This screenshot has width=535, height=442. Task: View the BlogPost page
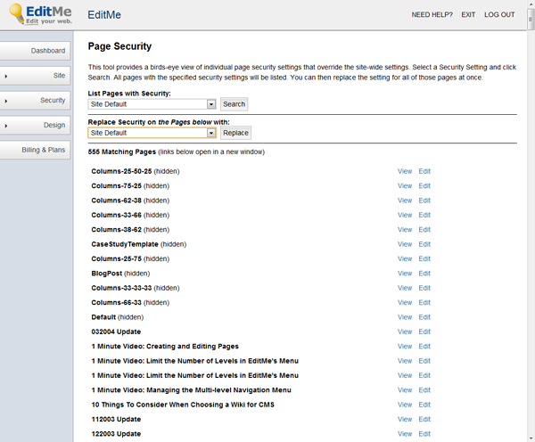point(405,274)
